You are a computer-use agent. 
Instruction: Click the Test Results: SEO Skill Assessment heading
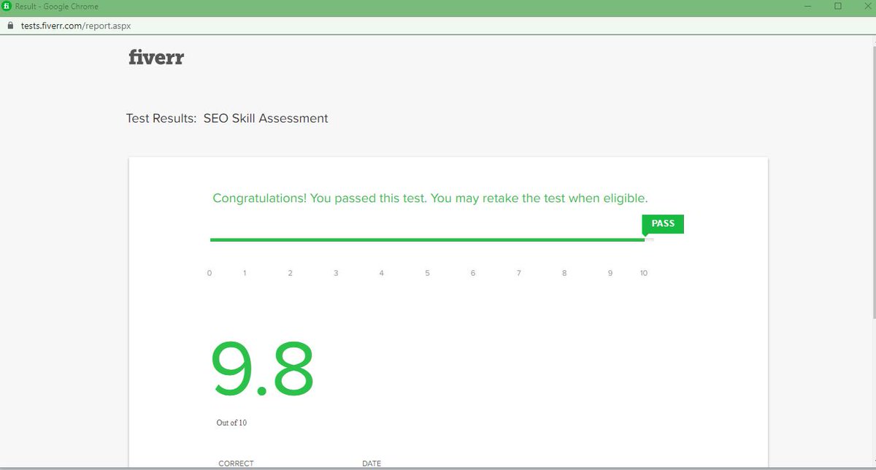pyautogui.click(x=226, y=118)
